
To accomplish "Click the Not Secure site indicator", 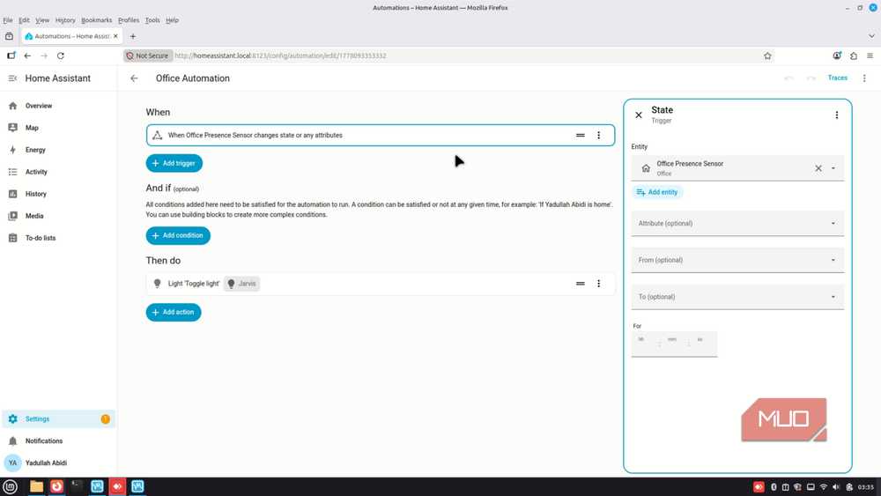I will click(x=148, y=56).
